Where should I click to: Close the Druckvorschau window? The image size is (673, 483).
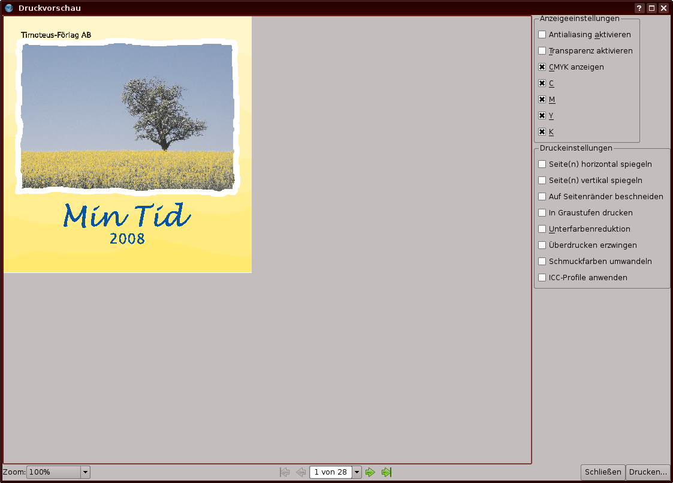pos(663,8)
